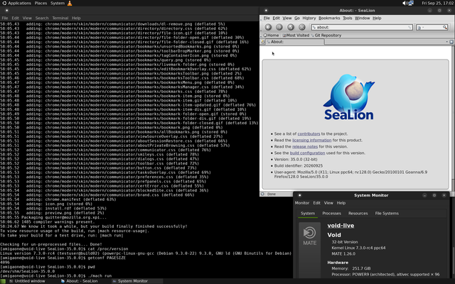This screenshot has width=455, height=284.
Task: Select System tab in System Monitor
Action: [x=308, y=213]
